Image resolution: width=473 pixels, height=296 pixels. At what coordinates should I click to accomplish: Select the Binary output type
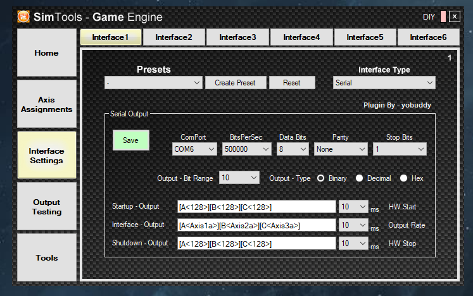(320, 178)
